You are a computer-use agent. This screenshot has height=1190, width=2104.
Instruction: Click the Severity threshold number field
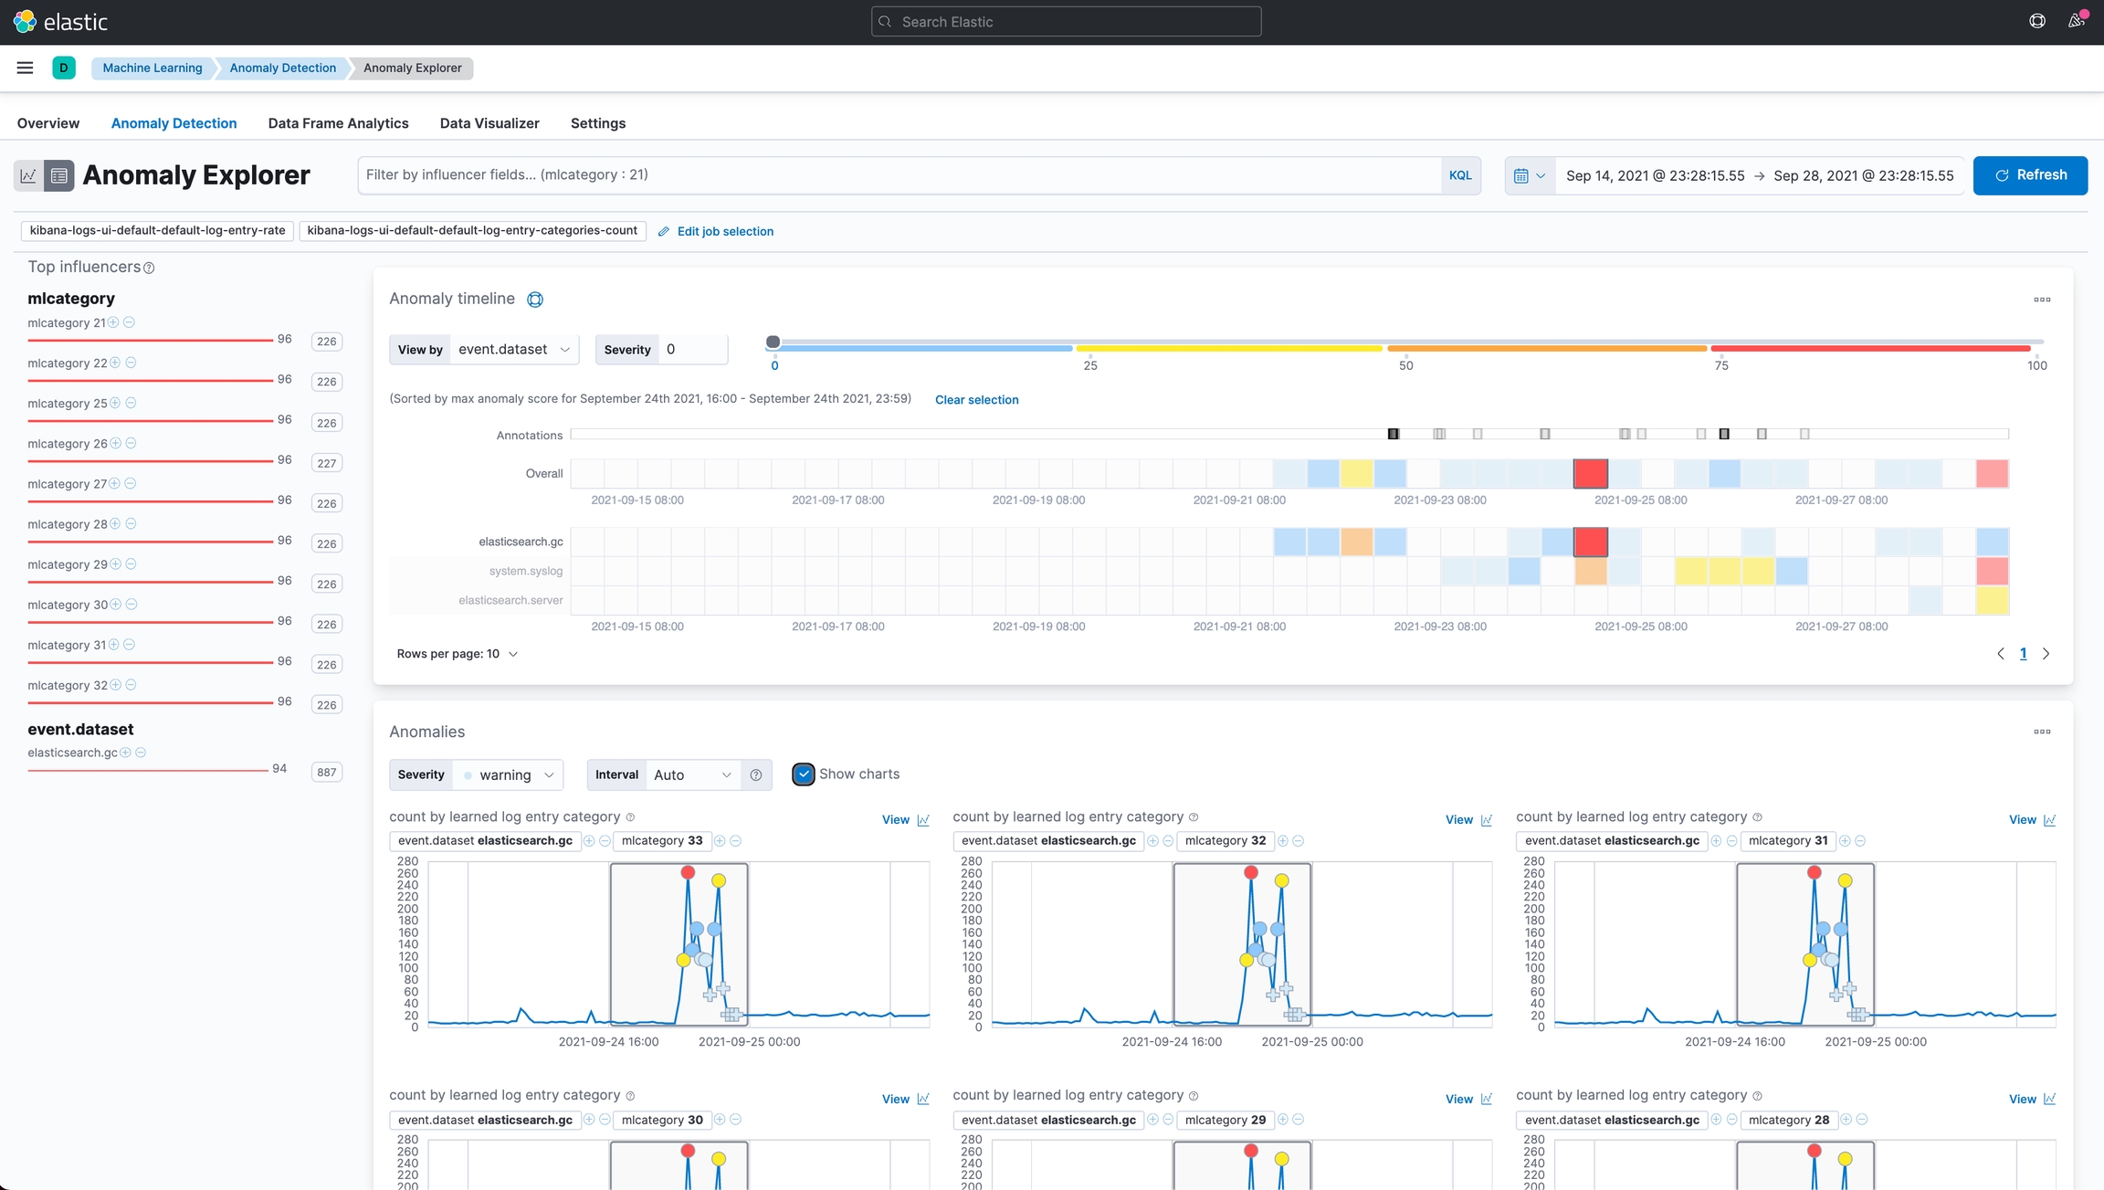pos(692,349)
